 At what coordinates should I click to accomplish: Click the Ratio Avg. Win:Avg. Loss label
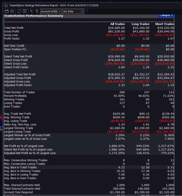click(x=20, y=124)
